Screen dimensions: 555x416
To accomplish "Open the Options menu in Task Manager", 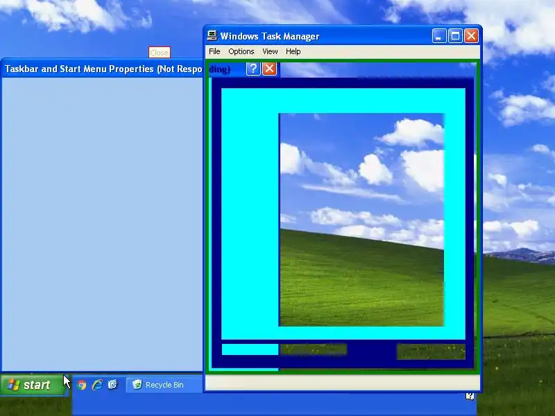I will click(x=241, y=51).
